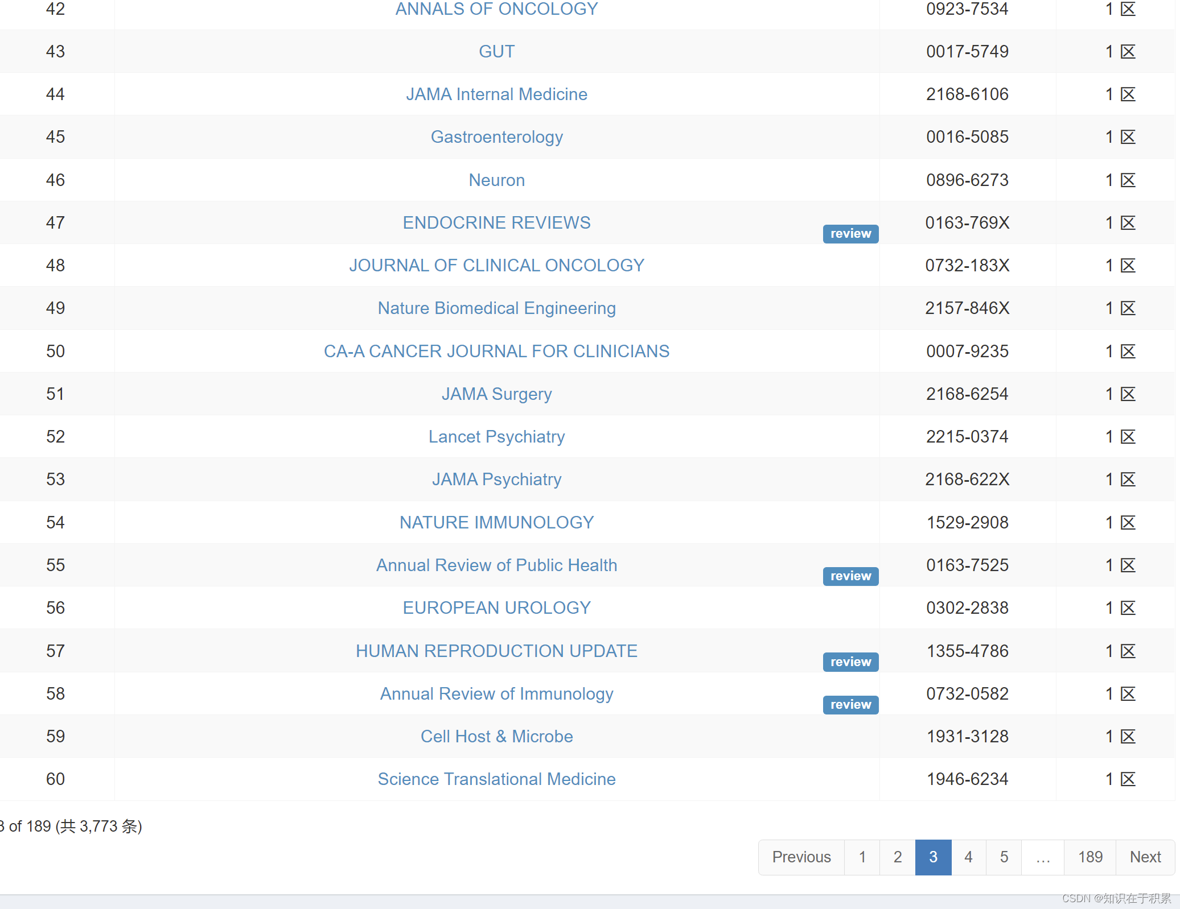The width and height of the screenshot is (1180, 909).
Task: Click the region icon beside Neuron's ISSN
Action: click(1128, 180)
